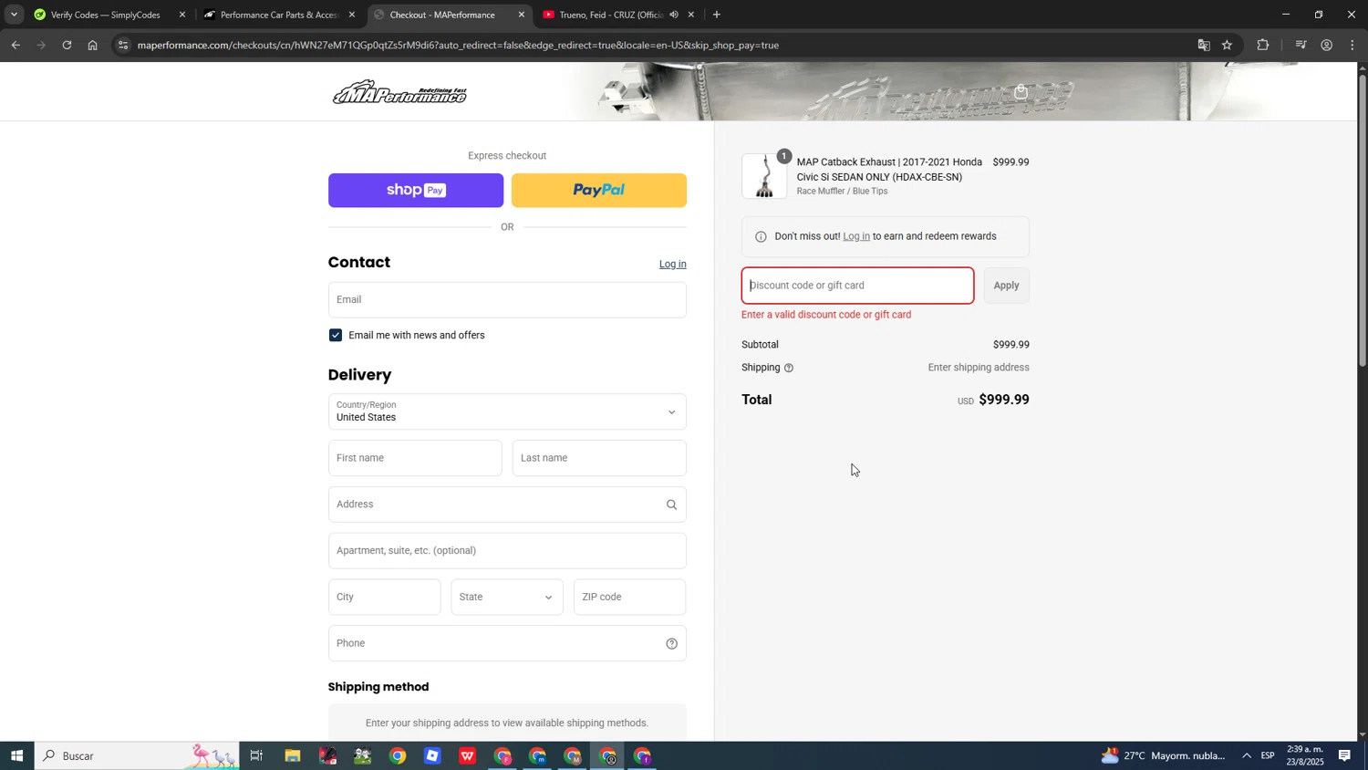The image size is (1368, 770).
Task: Click the address search magnifier icon
Action: [x=671, y=505]
